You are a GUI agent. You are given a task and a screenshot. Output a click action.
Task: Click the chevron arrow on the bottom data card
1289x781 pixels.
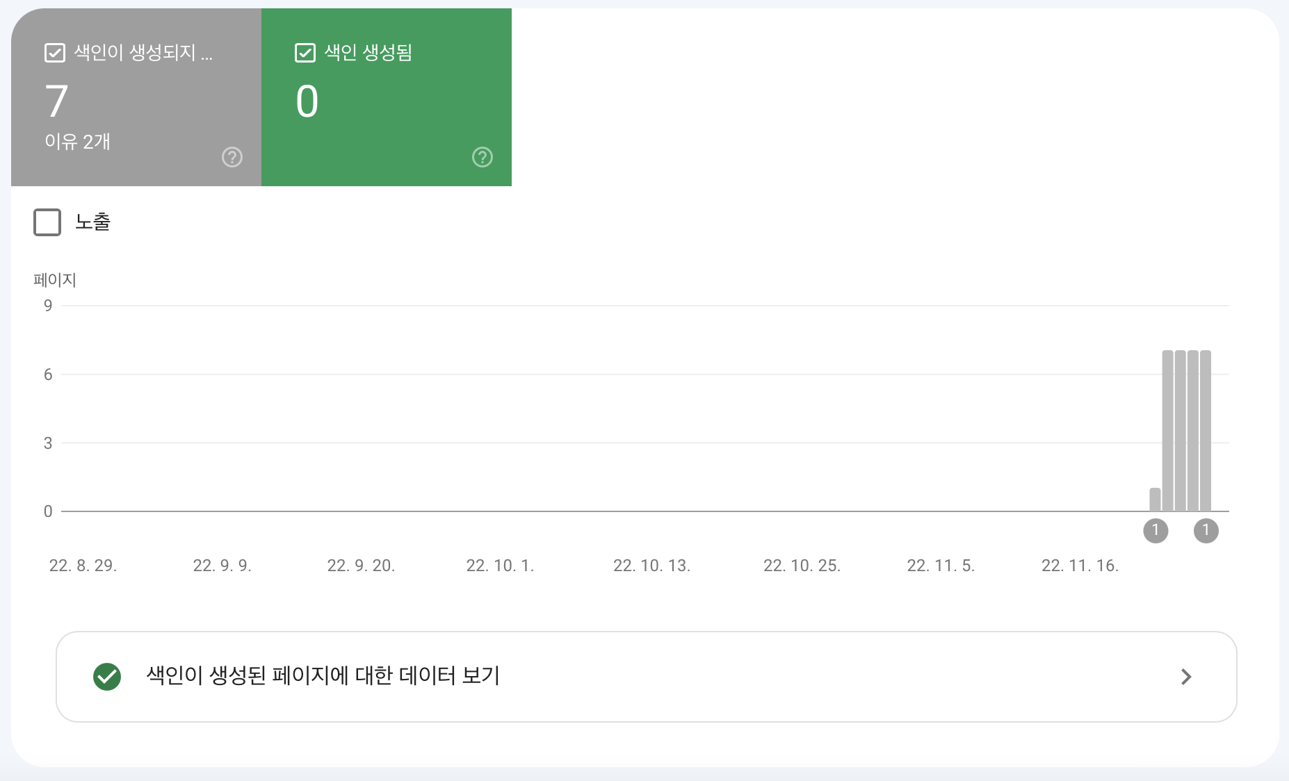(1186, 676)
